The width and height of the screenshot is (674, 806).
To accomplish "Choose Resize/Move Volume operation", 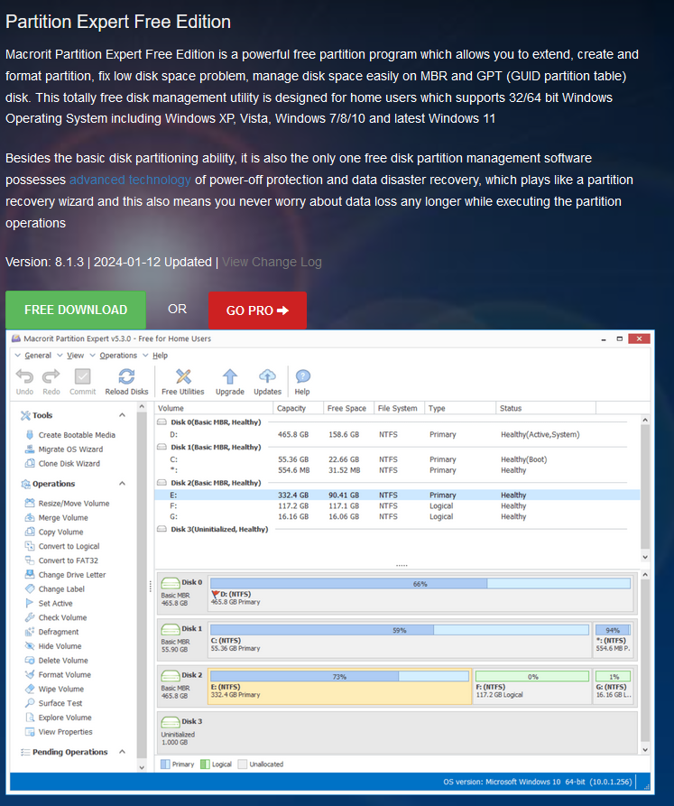I will pos(68,504).
